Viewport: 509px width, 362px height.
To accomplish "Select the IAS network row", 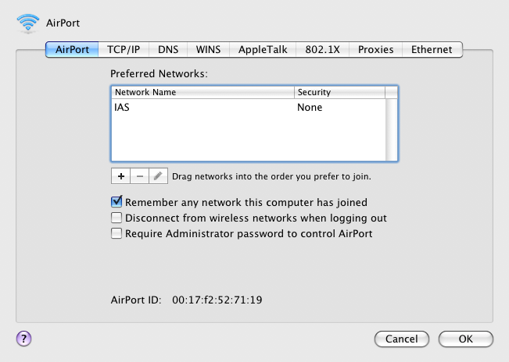I will click(x=203, y=108).
